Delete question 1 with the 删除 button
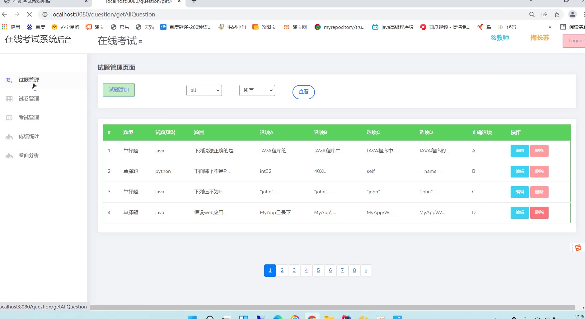Screen dimensions: 585x319 539,151
